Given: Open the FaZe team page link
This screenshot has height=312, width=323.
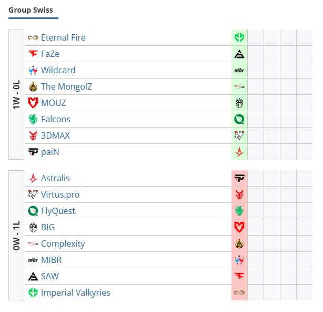Looking at the screenshot, I should 51,54.
